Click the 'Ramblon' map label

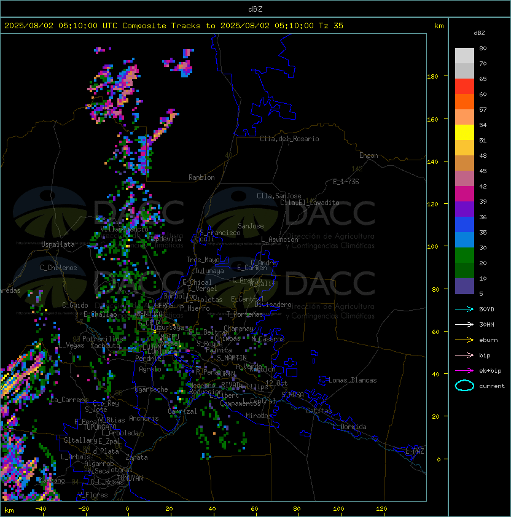[201, 177]
